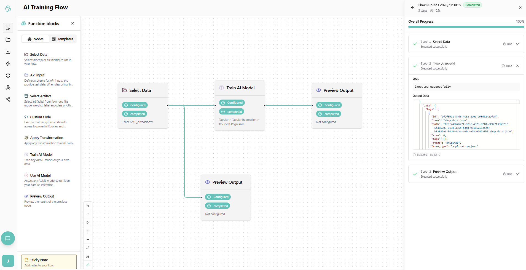
Task: Close the Function blocks panel
Action: 73,23
